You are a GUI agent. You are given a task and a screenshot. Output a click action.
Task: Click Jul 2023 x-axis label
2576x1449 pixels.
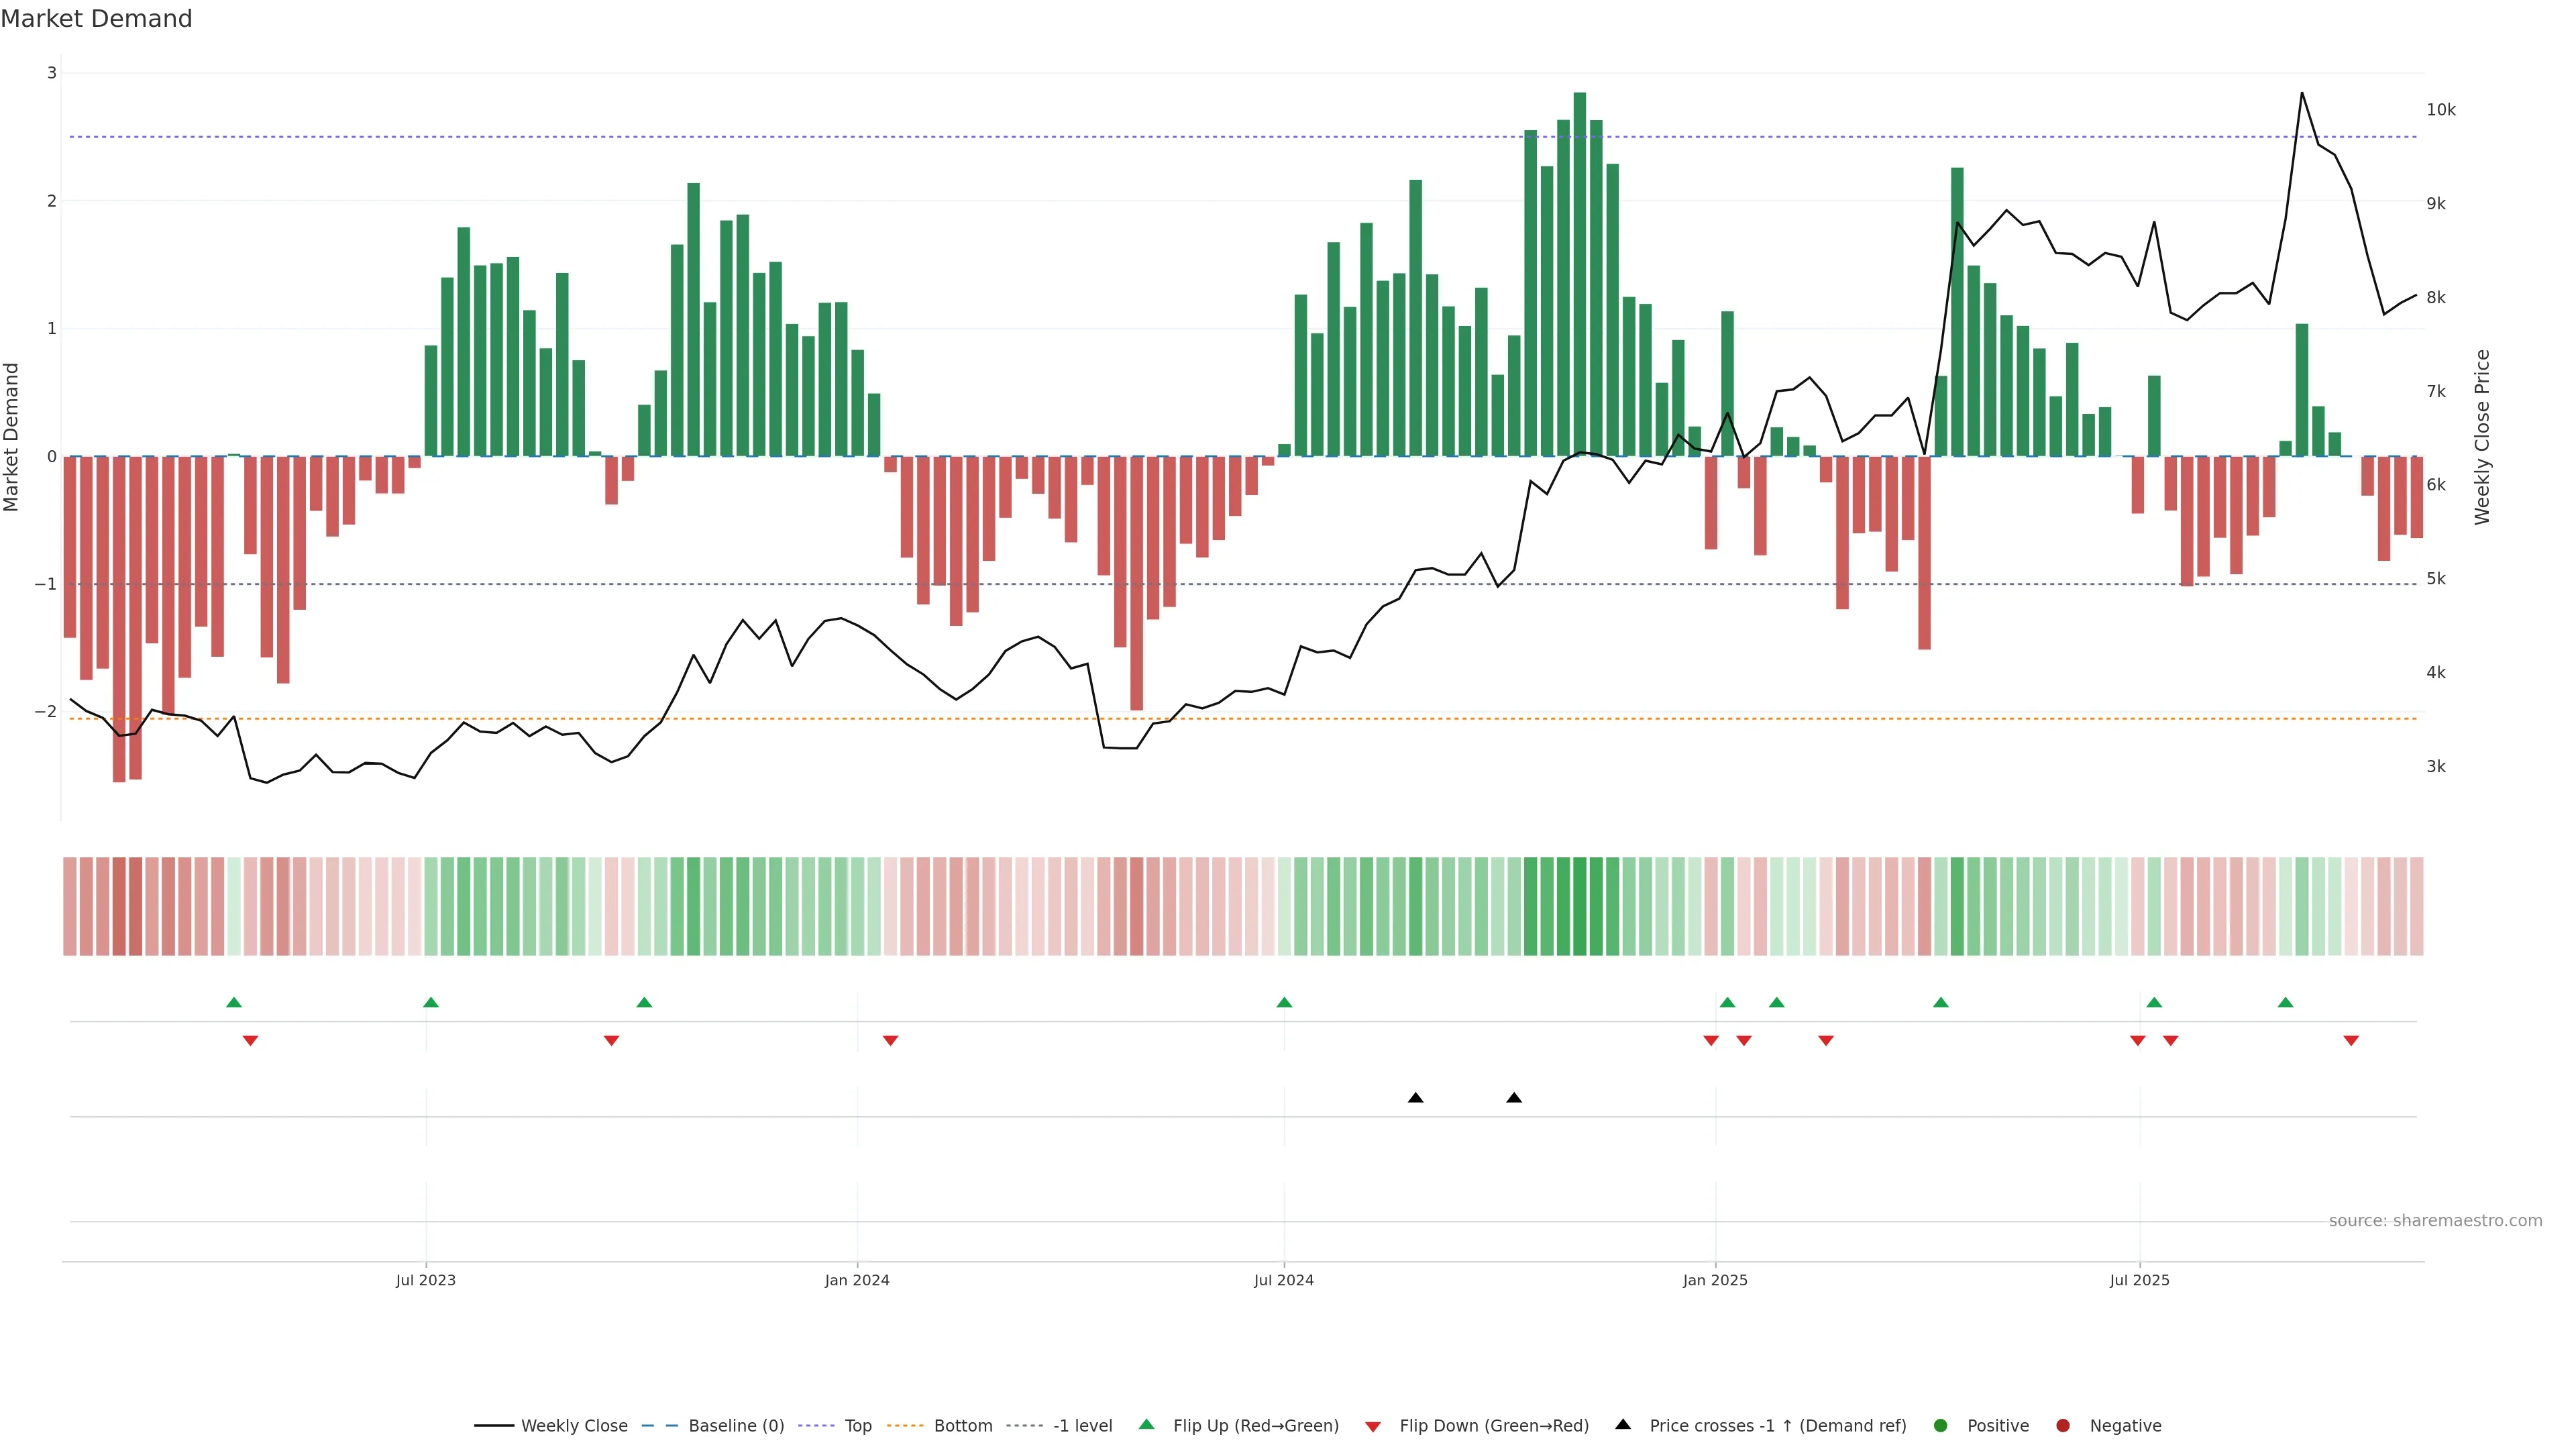click(425, 1280)
